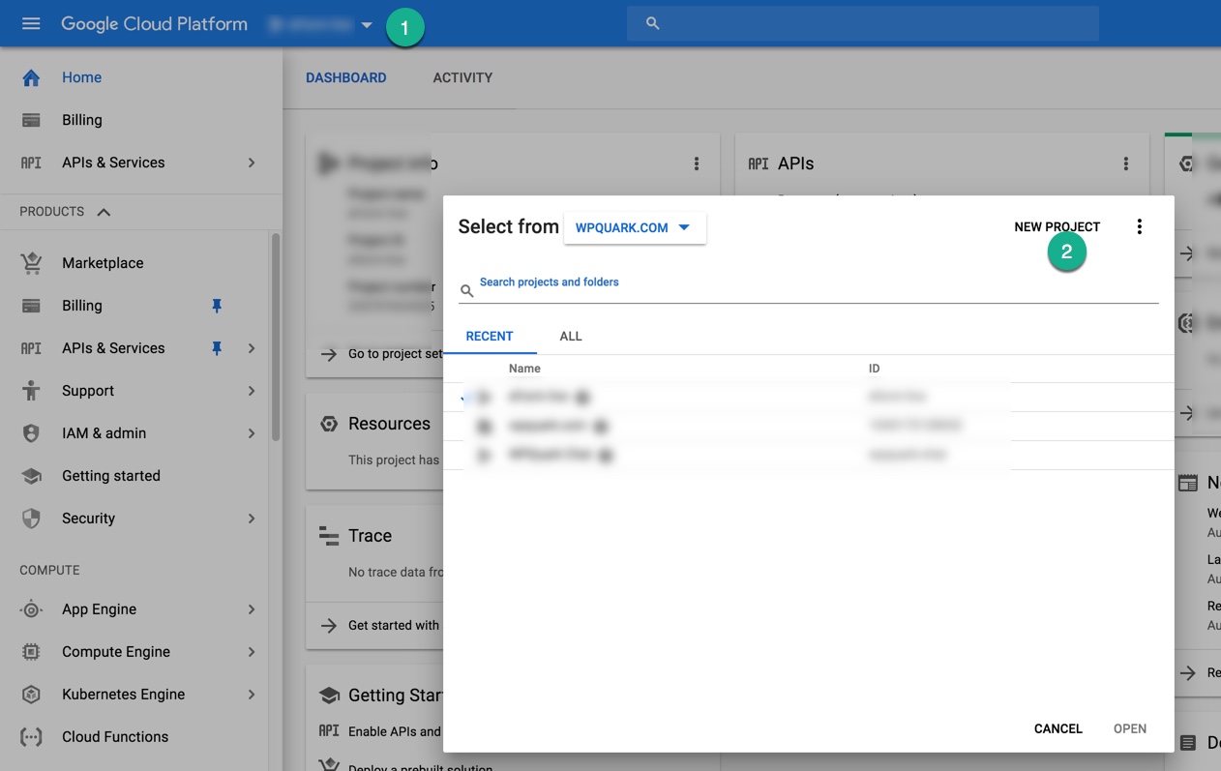Click the Home icon in sidebar
This screenshot has width=1221, height=771.
[31, 77]
